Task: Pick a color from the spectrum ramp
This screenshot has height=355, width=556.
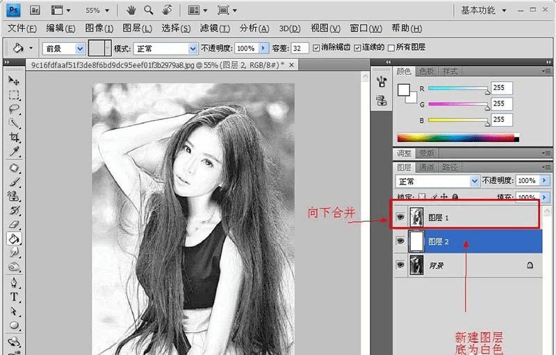Action: tap(458, 137)
